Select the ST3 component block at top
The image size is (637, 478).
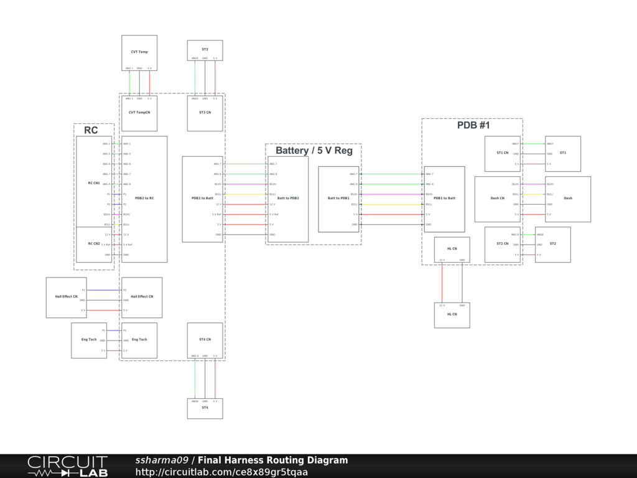205,49
